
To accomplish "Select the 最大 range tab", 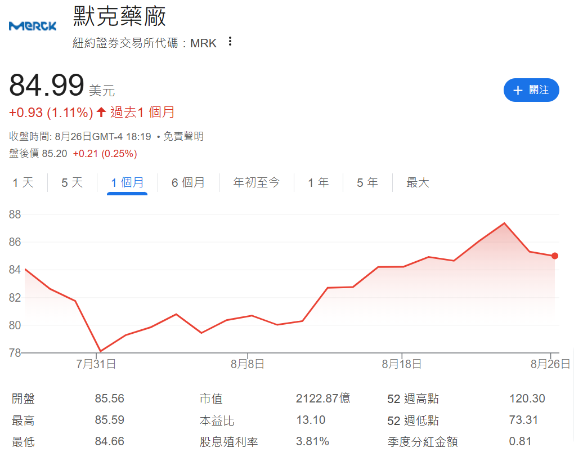I will [x=418, y=182].
